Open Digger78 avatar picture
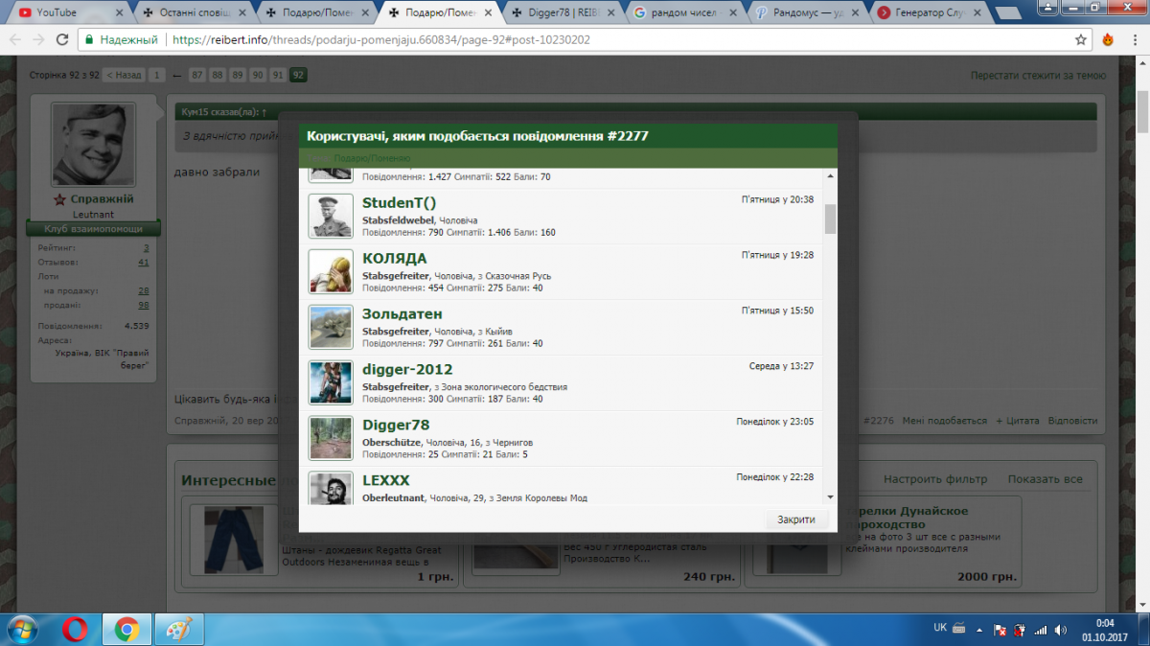Viewport: 1150px width, 646px height. (x=331, y=438)
